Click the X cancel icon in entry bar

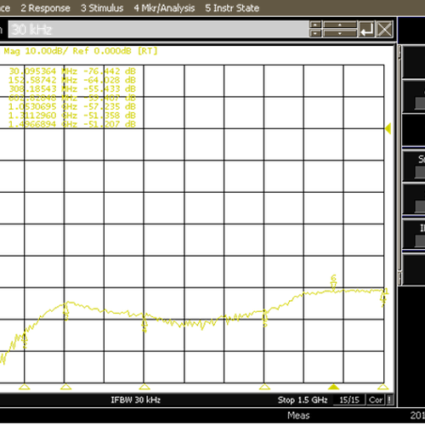(384, 29)
